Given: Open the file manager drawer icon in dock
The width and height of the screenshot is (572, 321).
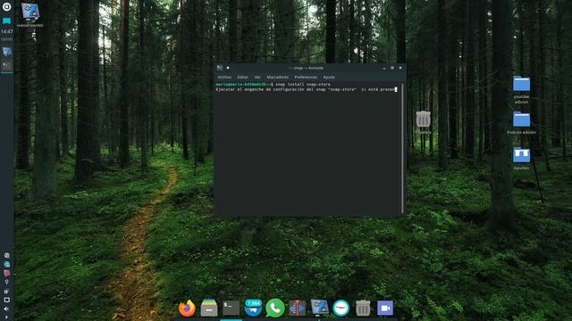Looking at the screenshot, I should (209, 309).
